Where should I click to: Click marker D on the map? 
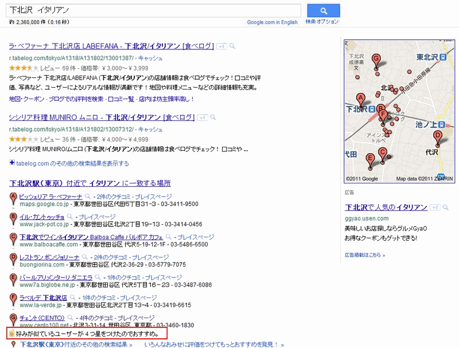tap(437, 138)
